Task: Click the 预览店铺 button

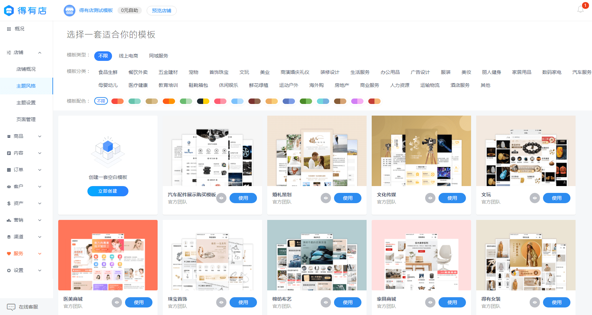Action: click(162, 11)
